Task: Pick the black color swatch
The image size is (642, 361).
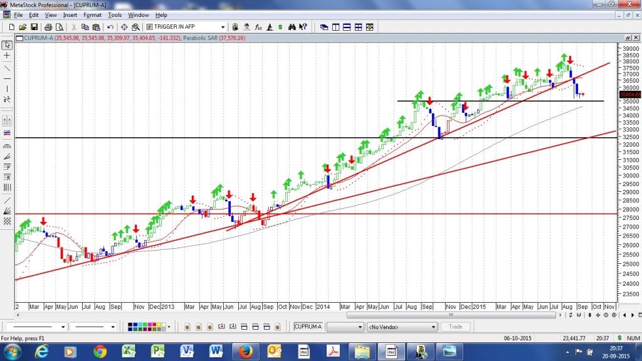Action: point(130,324)
